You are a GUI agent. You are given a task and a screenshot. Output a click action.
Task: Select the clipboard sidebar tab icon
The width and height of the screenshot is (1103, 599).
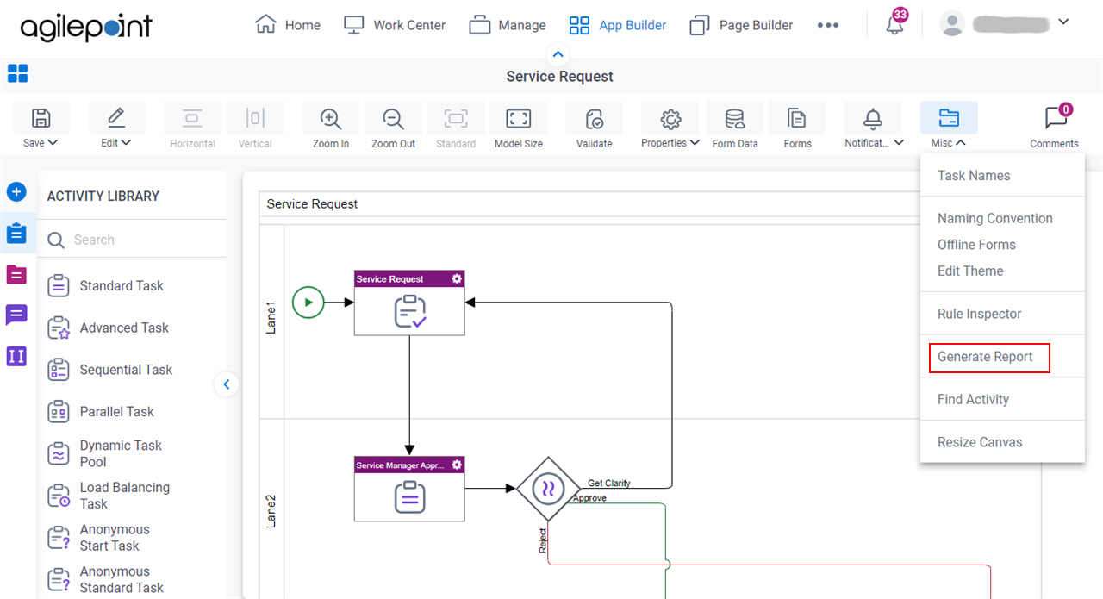coord(16,233)
